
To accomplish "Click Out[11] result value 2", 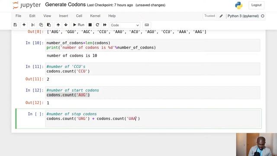I will pyautogui.click(x=48, y=79).
